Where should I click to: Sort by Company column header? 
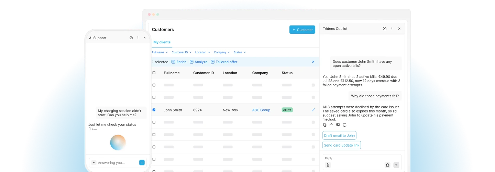coord(260,73)
